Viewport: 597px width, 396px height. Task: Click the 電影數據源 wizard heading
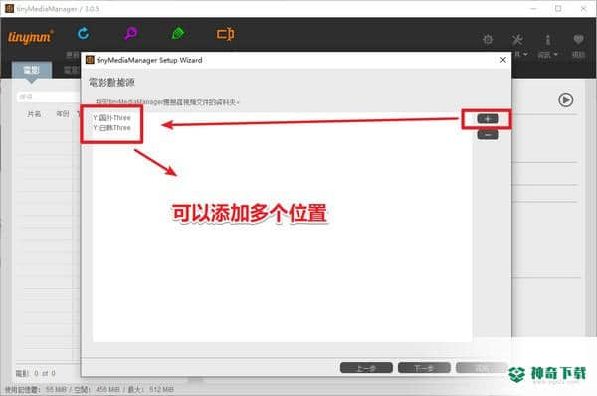pyautogui.click(x=111, y=83)
